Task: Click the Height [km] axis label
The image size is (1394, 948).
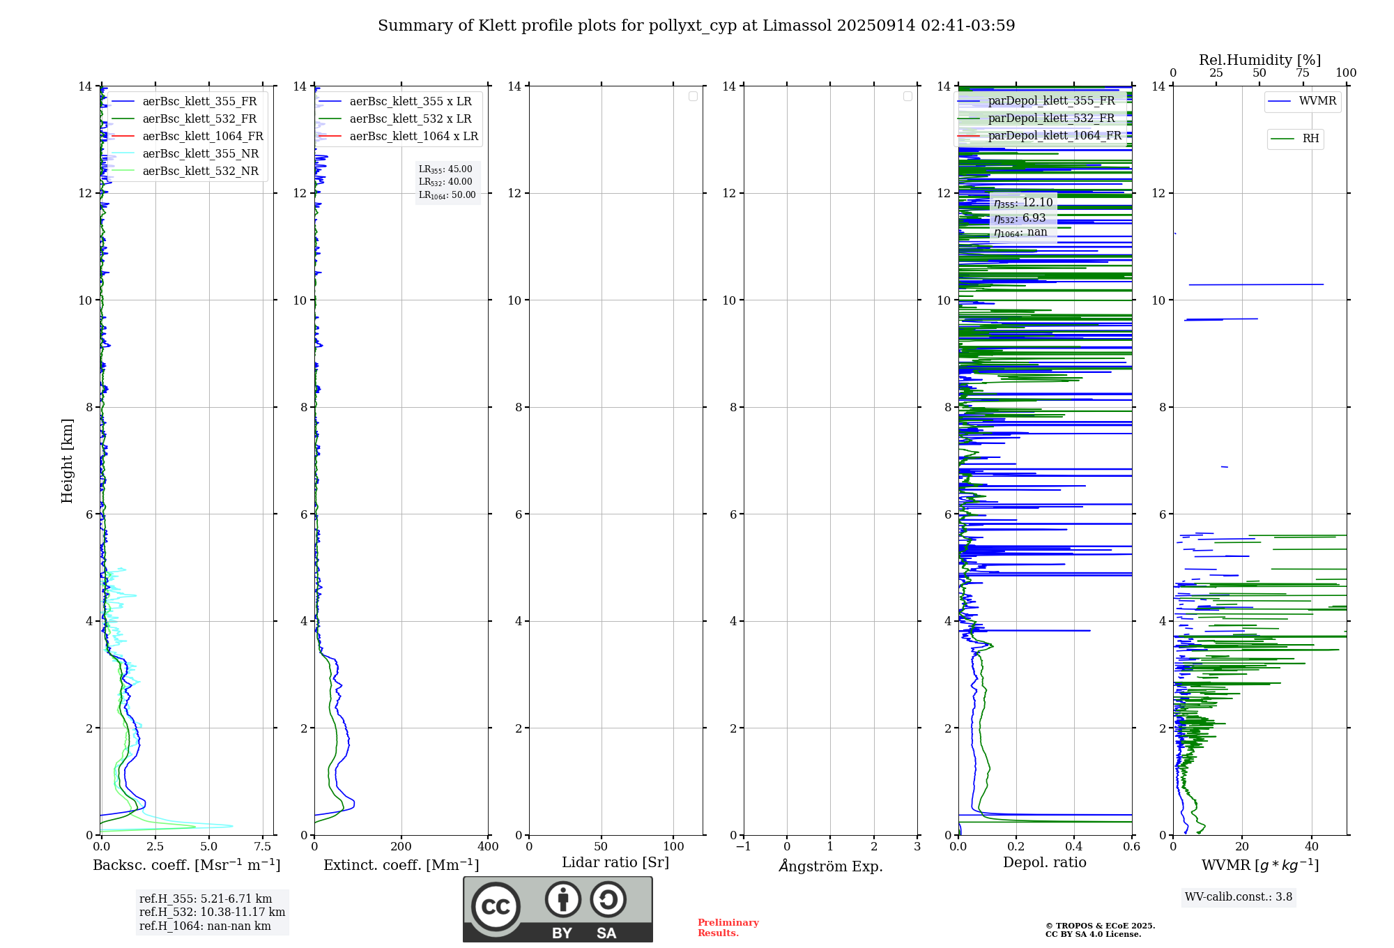Action: [x=67, y=461]
